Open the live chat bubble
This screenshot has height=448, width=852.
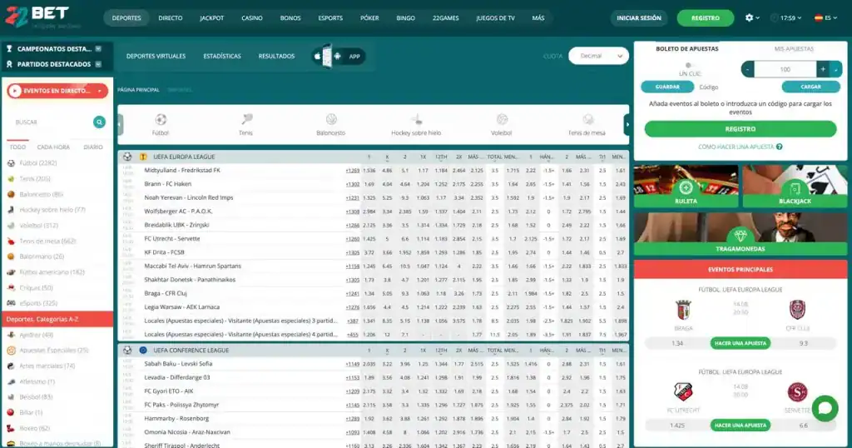tap(825, 408)
